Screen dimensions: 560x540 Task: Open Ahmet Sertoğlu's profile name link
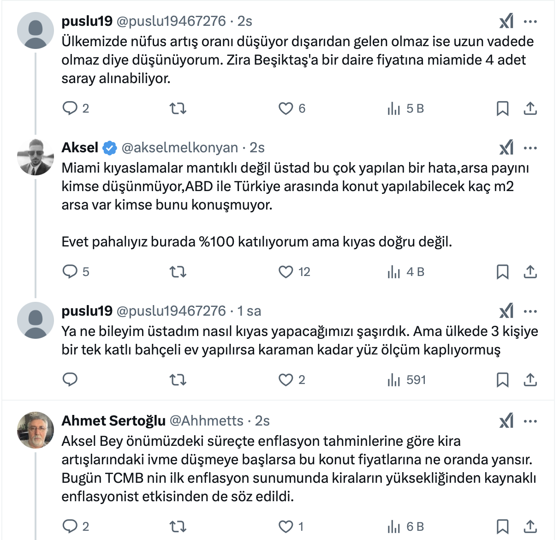[113, 421]
